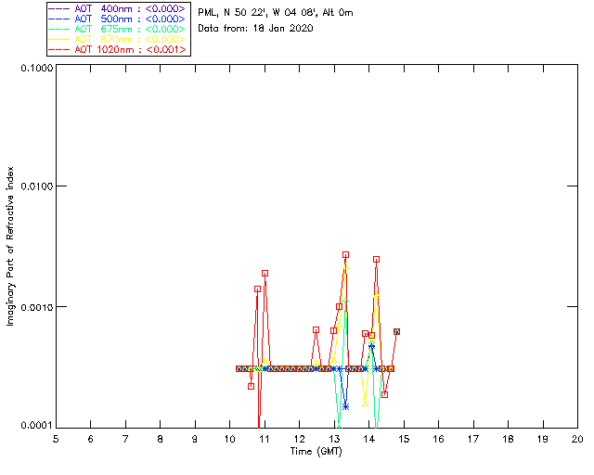Click the 'Imaginary Part of Refractive index' axis title

coord(10,246)
